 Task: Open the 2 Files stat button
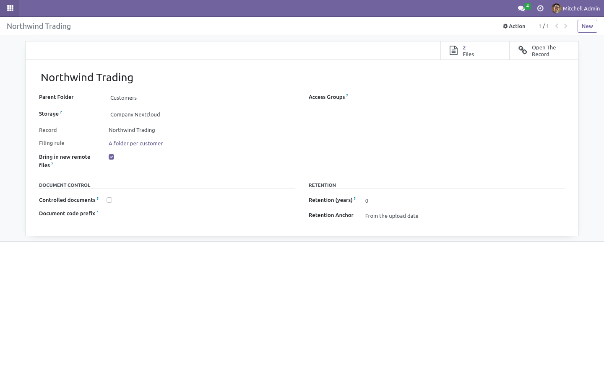pyautogui.click(x=475, y=51)
